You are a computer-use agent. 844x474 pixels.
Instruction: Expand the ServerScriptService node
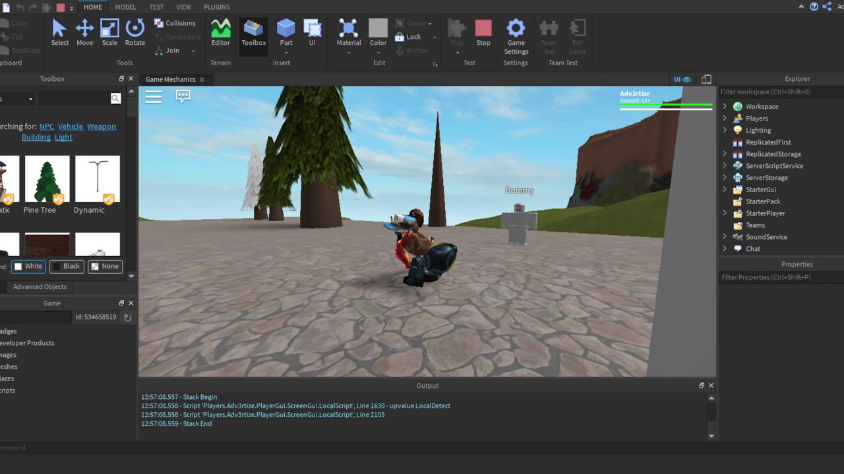(x=725, y=166)
